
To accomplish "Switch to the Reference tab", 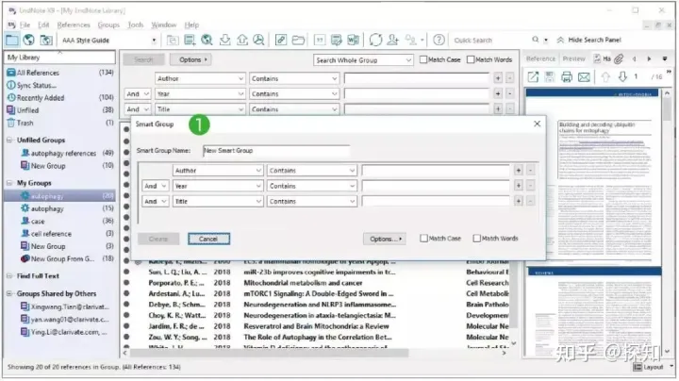I will click(541, 58).
